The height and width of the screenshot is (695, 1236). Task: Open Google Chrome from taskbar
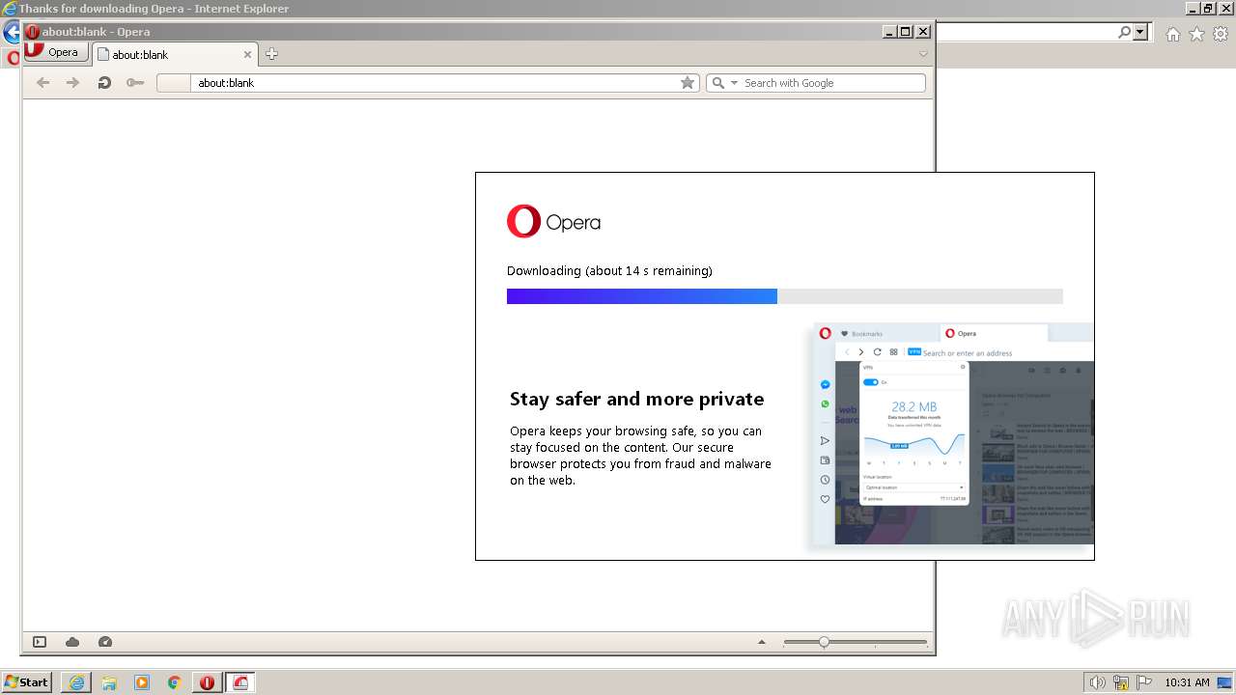click(175, 682)
